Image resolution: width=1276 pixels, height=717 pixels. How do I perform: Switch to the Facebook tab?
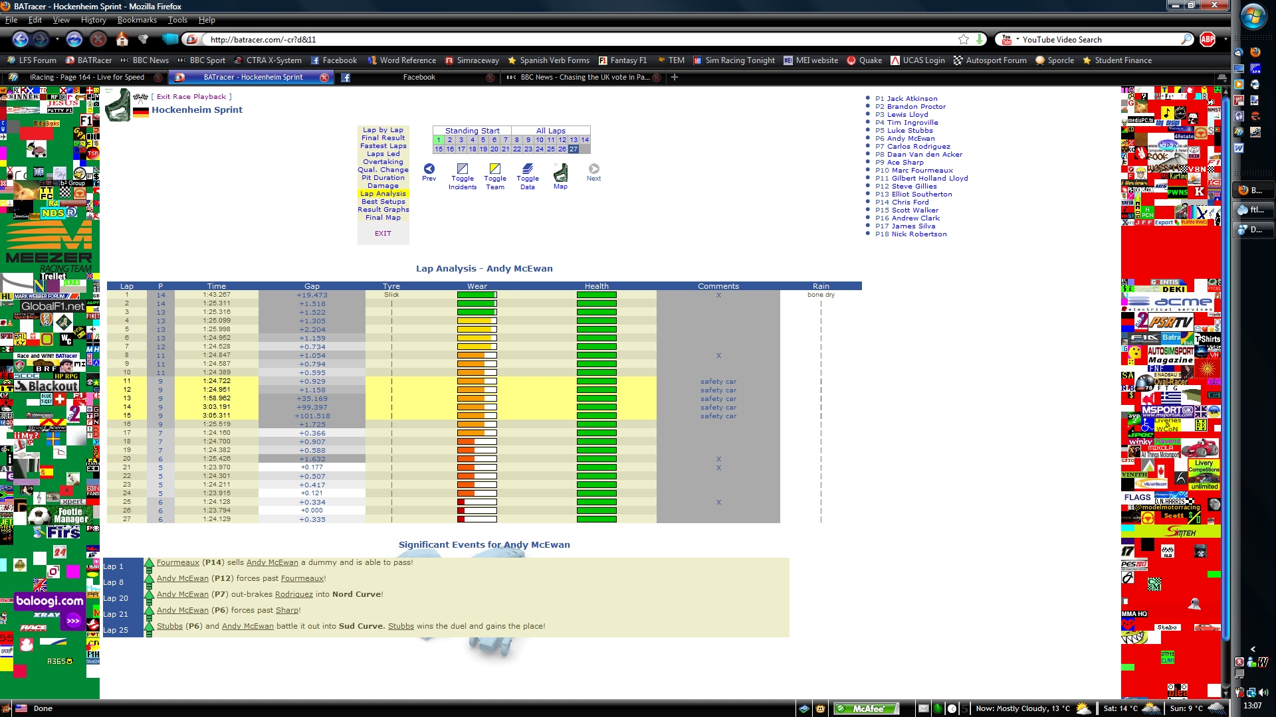pos(419,78)
